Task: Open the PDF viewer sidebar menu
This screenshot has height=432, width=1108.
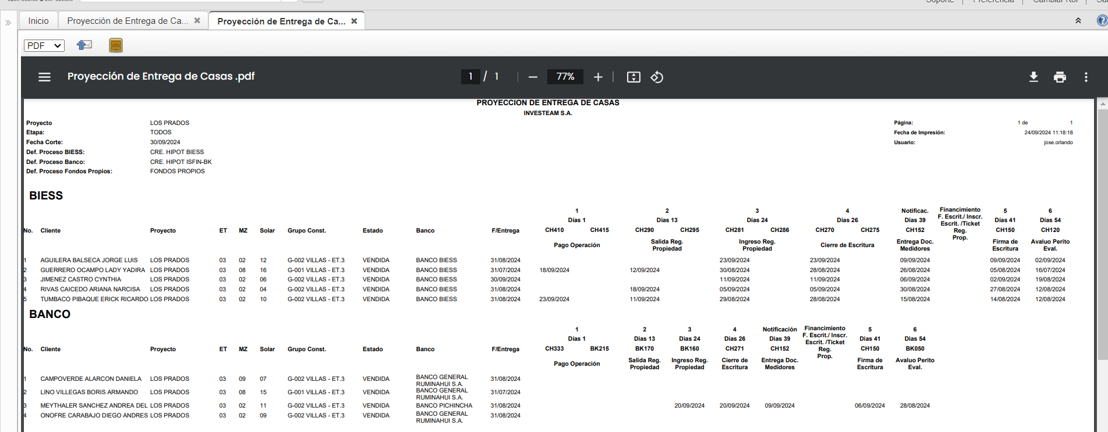Action: coord(44,77)
